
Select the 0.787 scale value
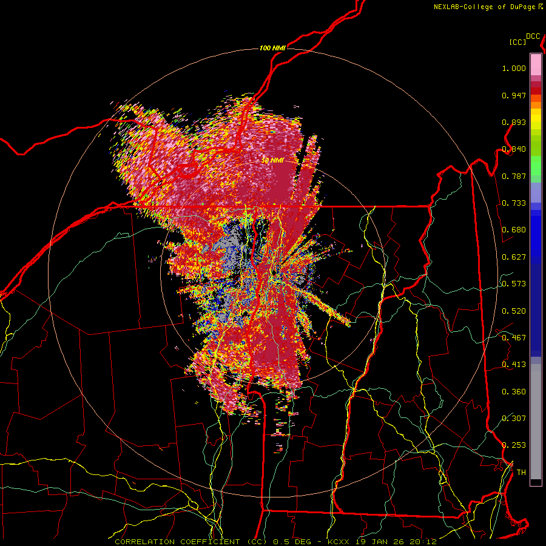[514, 176]
